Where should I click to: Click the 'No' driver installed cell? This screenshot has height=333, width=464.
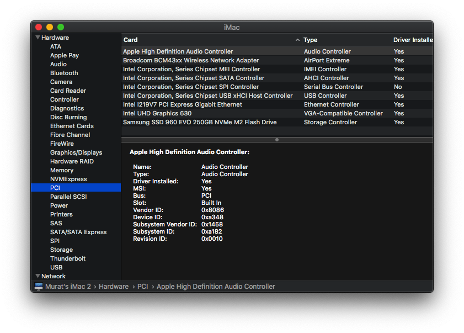point(398,87)
